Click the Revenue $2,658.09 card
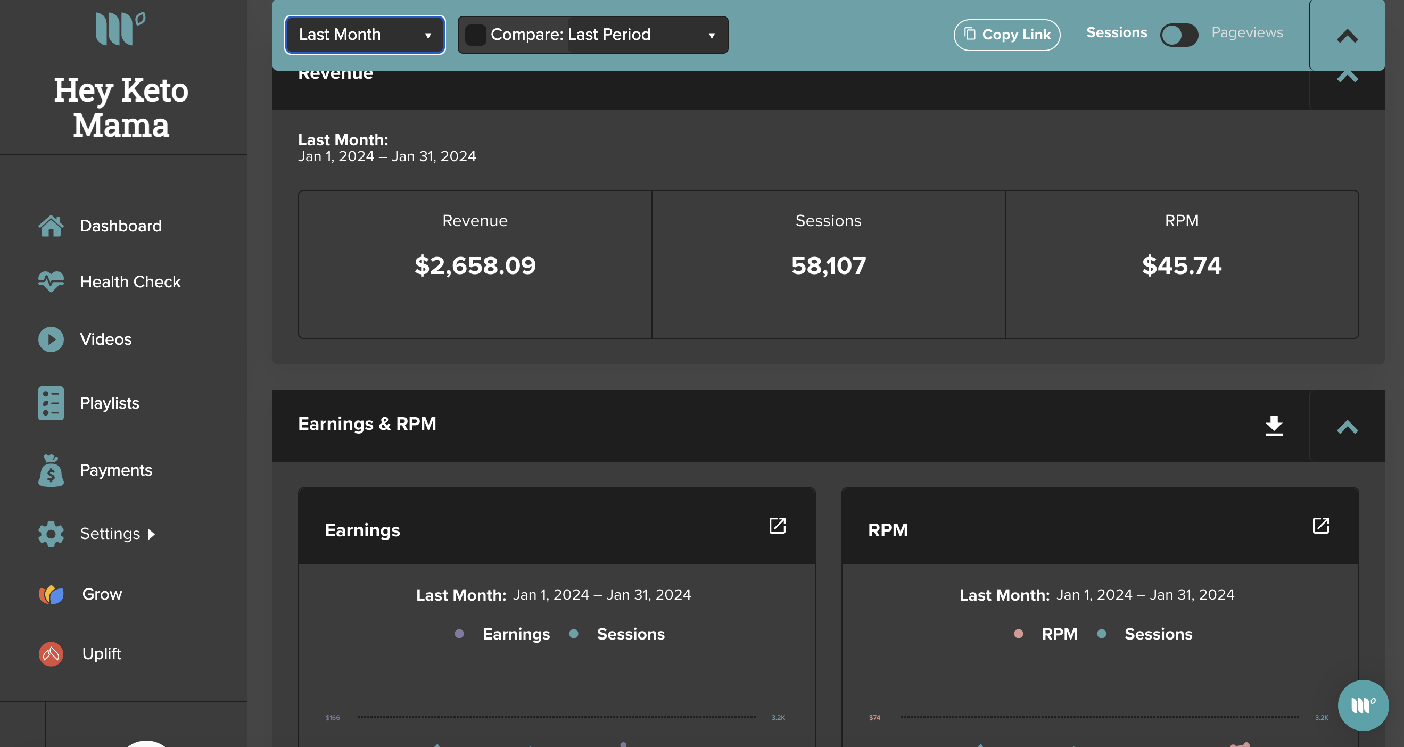This screenshot has height=747, width=1404. click(475, 264)
